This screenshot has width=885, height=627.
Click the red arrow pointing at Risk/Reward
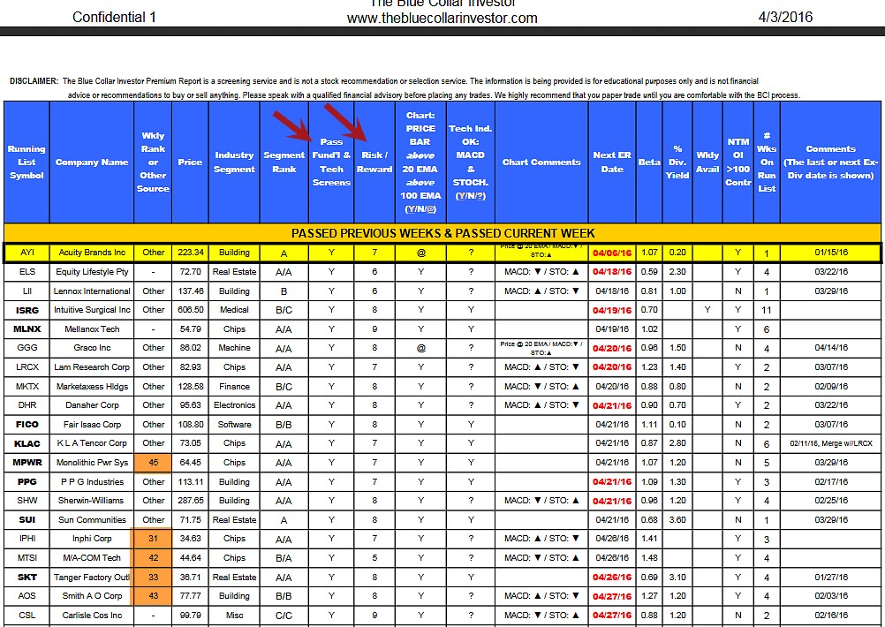click(344, 121)
